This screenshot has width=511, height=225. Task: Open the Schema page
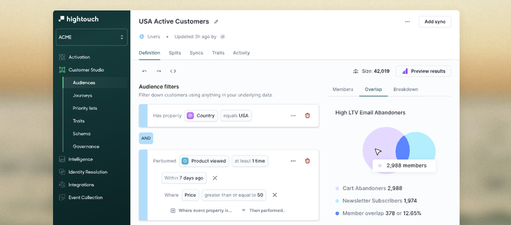(81, 134)
